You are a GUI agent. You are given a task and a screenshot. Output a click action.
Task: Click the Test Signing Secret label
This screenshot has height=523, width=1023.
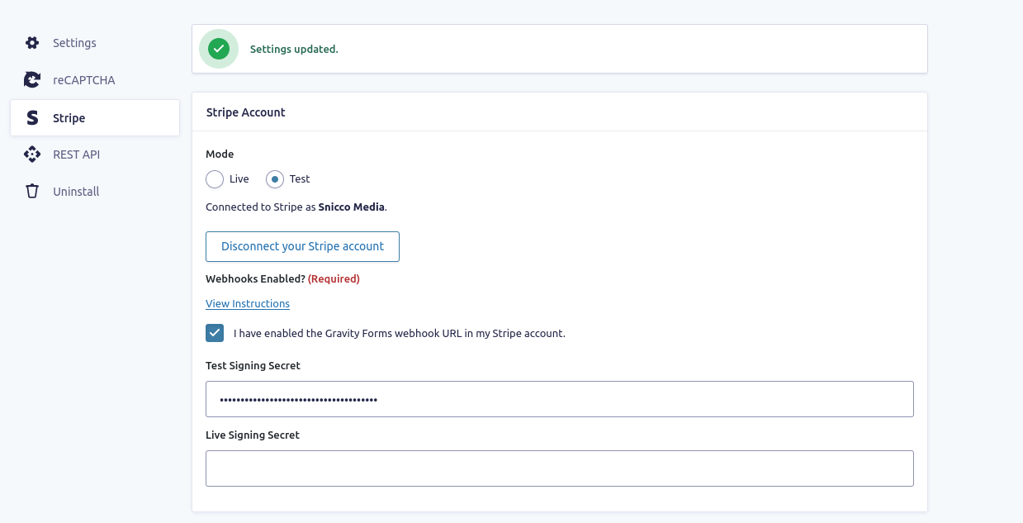253,366
